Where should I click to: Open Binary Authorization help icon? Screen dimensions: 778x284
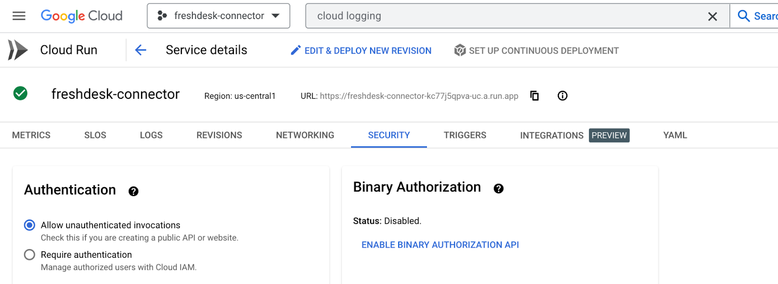pos(498,189)
